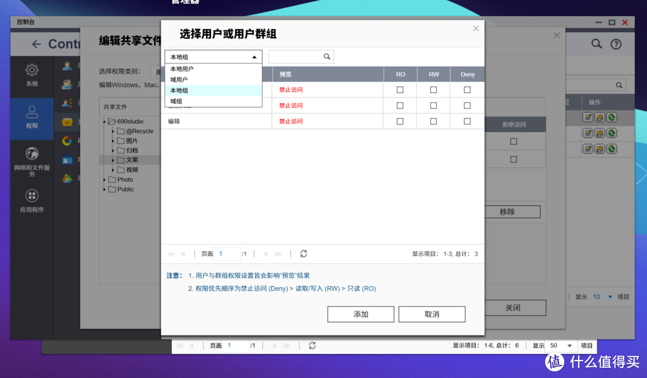This screenshot has width=647, height=378.
Task: Click the help question mark icon
Action: pyautogui.click(x=616, y=44)
